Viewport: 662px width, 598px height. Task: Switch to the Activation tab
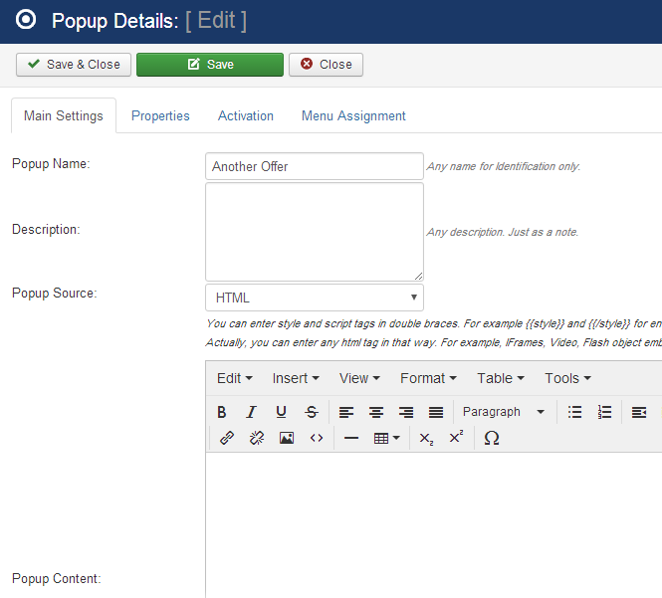click(x=246, y=115)
